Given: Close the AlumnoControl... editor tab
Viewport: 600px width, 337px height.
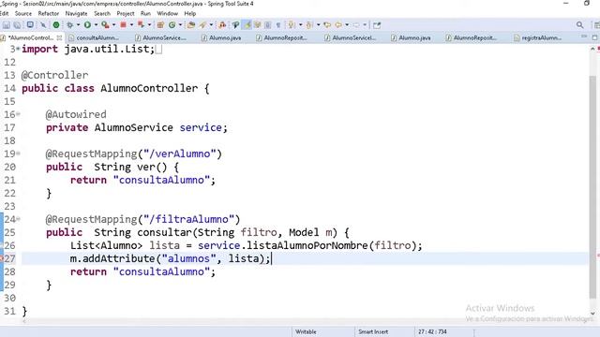Looking at the screenshot, I should pyautogui.click(x=59, y=37).
